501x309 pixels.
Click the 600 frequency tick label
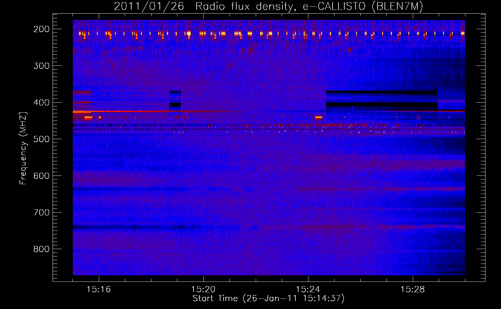pyautogui.click(x=41, y=176)
